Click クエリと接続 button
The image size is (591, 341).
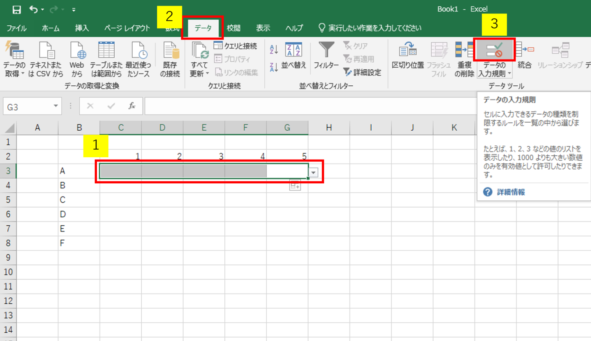(235, 46)
